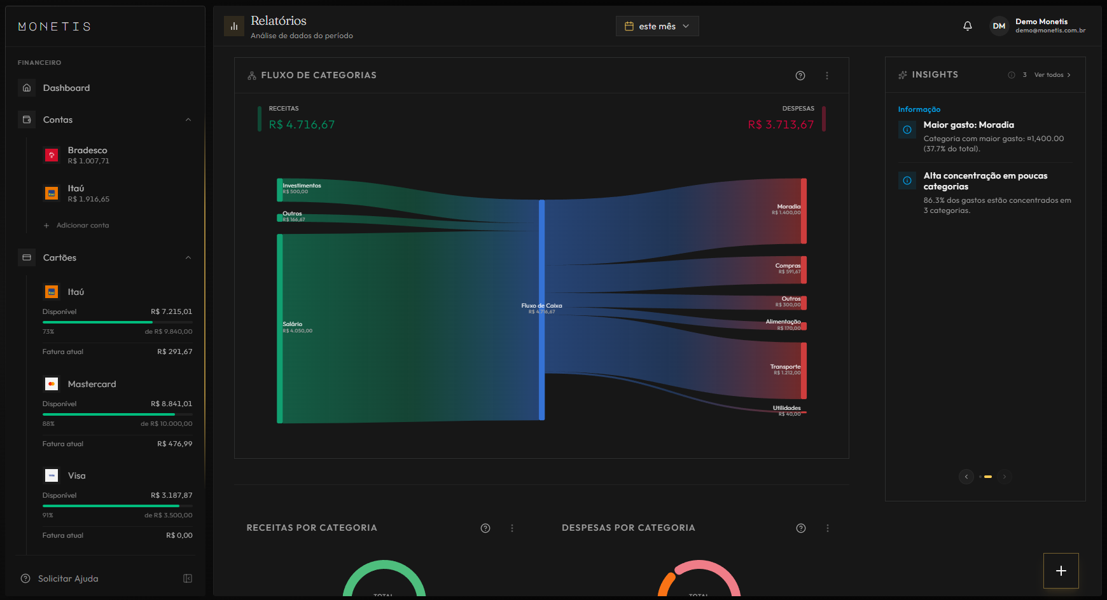Click Ver todos in the Insights panel
Screen dimensions: 1107x600
point(1051,74)
